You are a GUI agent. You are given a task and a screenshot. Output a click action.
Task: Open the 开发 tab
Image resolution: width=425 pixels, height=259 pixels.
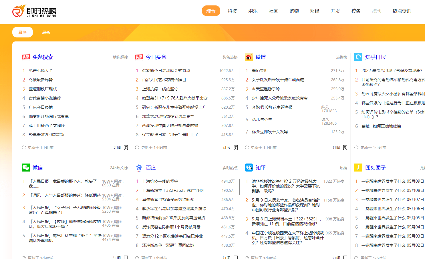[x=335, y=11]
